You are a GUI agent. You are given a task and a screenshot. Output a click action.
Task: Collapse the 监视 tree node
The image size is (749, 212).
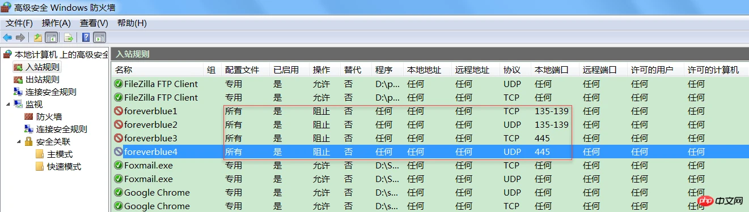click(8, 104)
